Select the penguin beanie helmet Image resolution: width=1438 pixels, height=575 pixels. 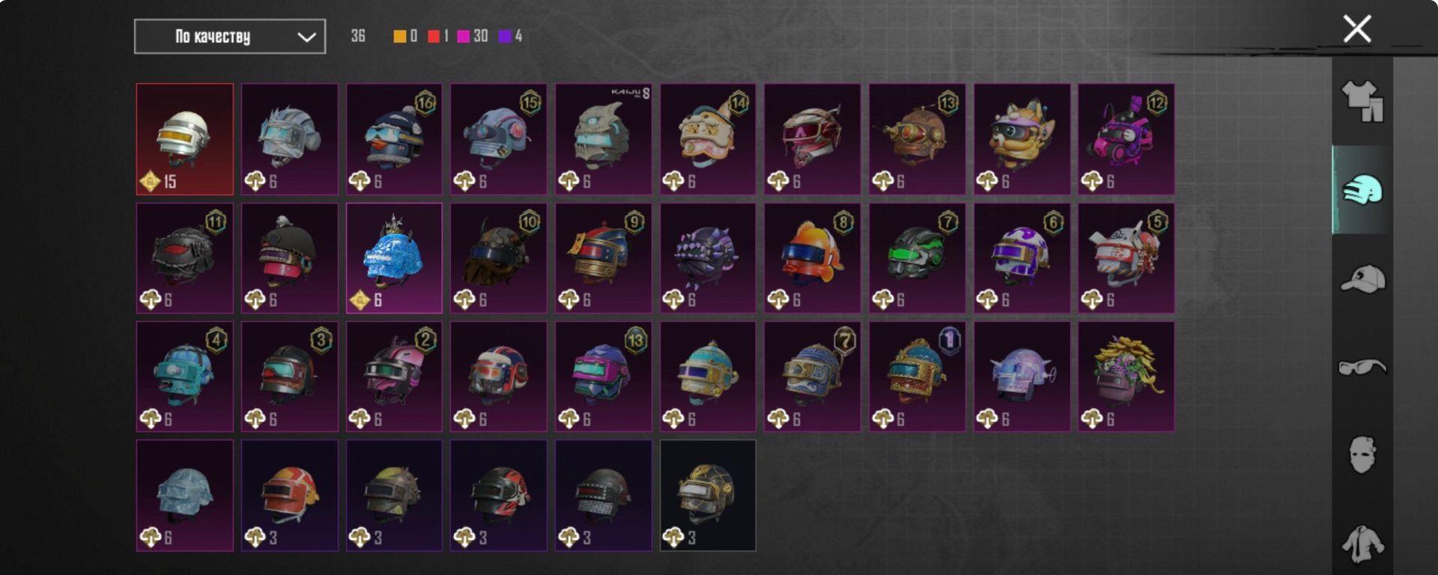click(394, 139)
